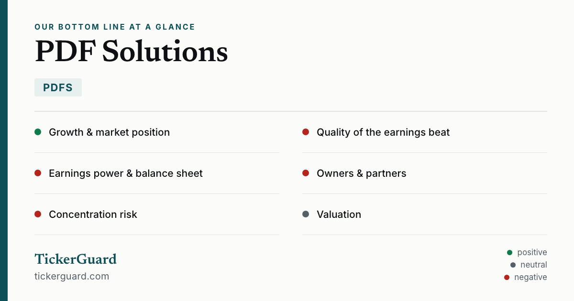Select the Valuation item
The height and width of the screenshot is (301, 574).
425,215
